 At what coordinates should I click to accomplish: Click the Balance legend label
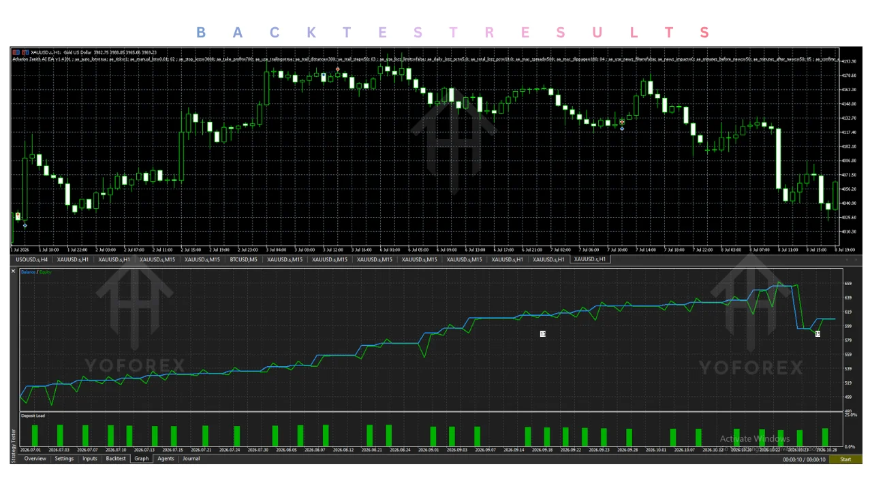[28, 272]
